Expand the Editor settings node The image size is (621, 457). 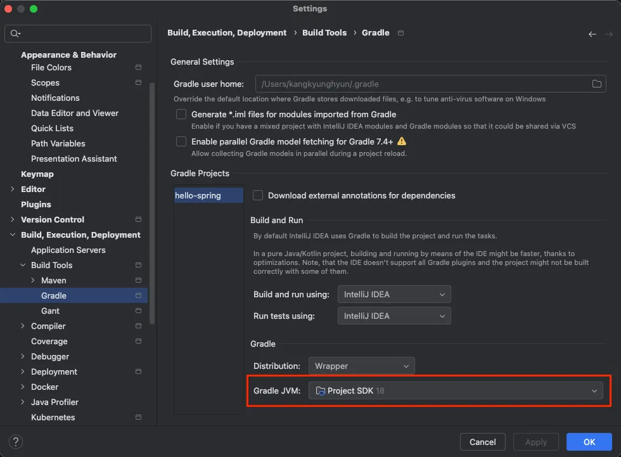(12, 190)
